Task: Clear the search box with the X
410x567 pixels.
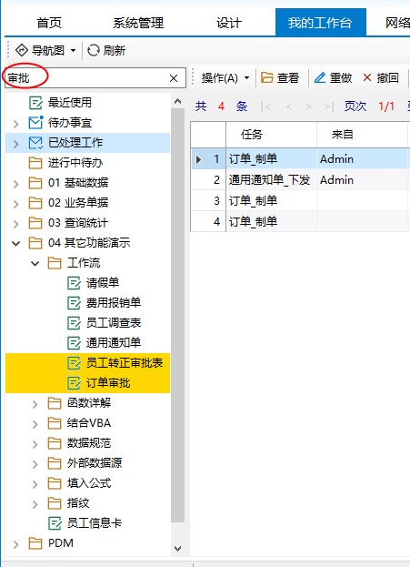Action: pos(174,78)
